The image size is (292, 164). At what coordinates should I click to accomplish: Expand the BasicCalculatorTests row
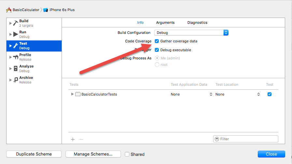point(72,94)
